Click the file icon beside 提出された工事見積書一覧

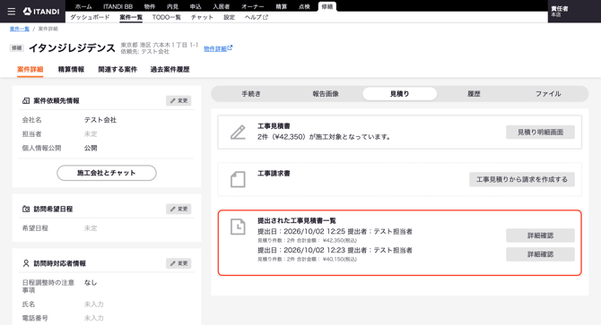click(238, 227)
